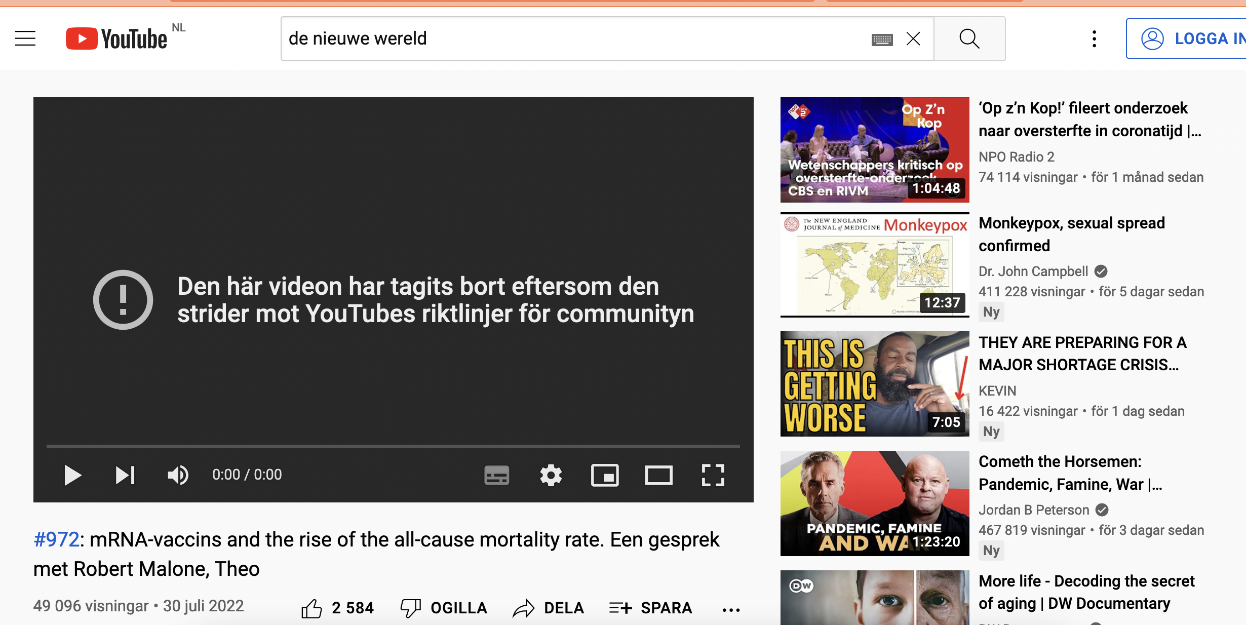Open the NPO Radio 2 channel
1246x625 pixels.
1017,157
